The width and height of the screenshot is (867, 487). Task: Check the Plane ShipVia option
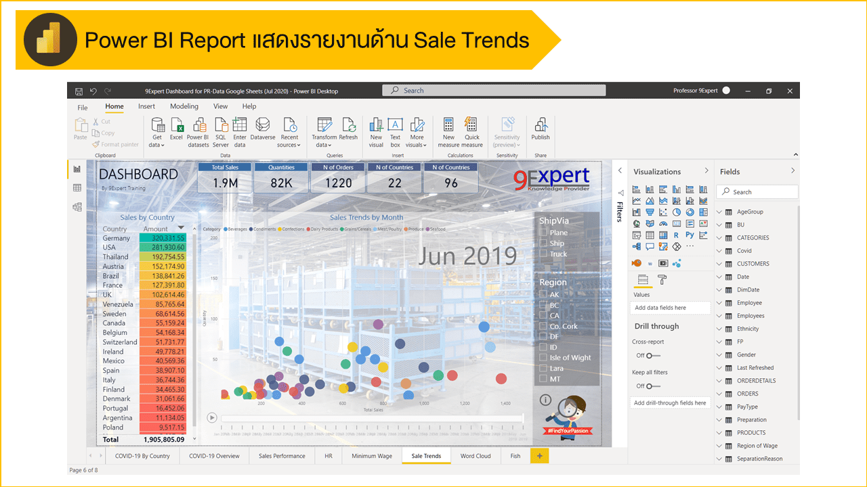(x=543, y=233)
